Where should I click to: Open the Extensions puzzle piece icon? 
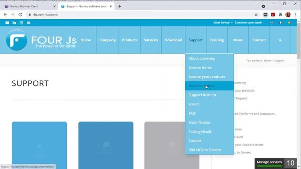280,15
